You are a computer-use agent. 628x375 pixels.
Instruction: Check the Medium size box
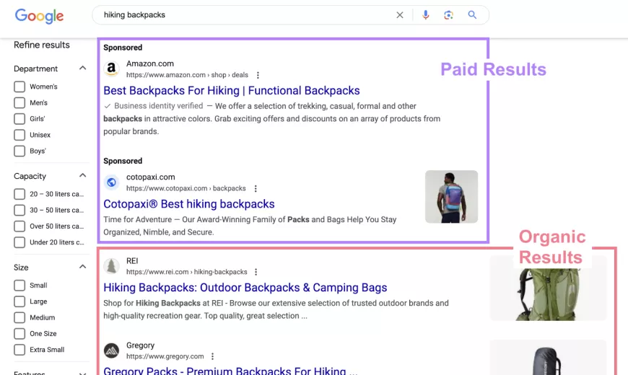tap(19, 317)
